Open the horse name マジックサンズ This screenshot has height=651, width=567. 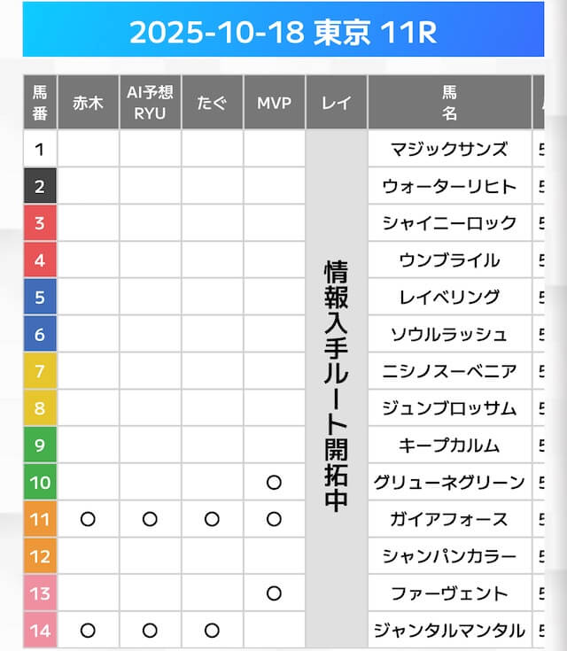tap(449, 149)
